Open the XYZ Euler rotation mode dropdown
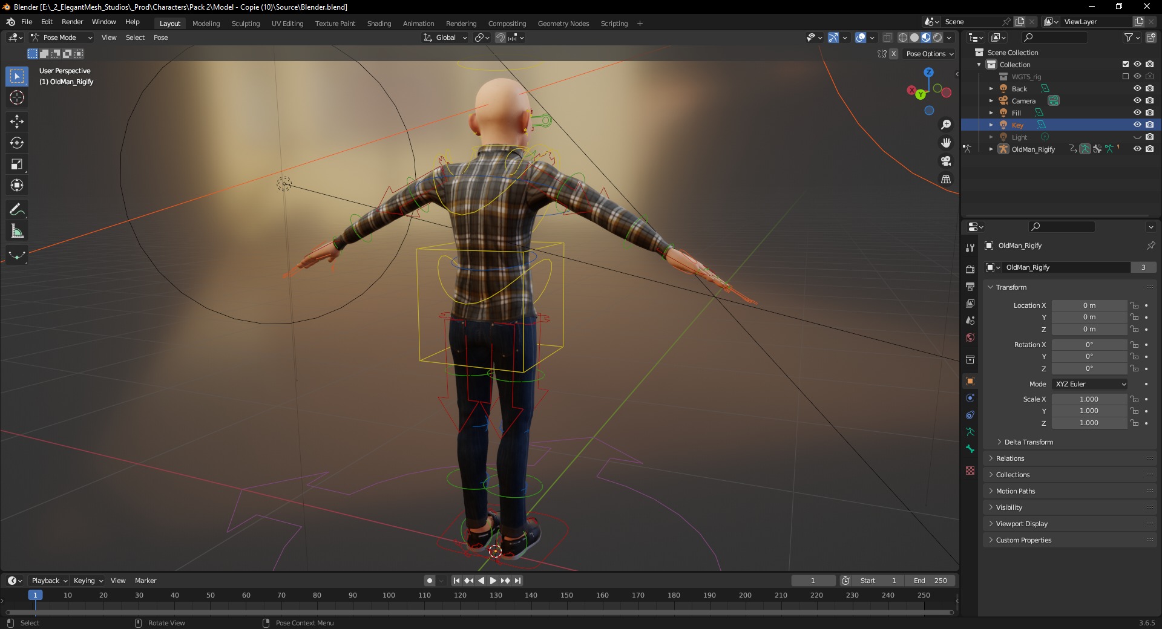The width and height of the screenshot is (1162, 629). 1090,384
